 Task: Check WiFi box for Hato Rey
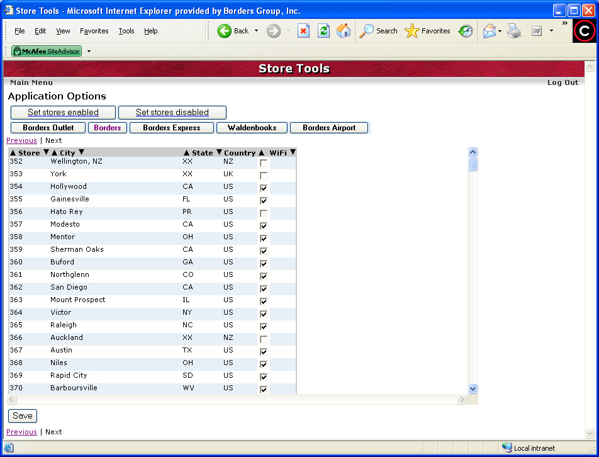[264, 213]
